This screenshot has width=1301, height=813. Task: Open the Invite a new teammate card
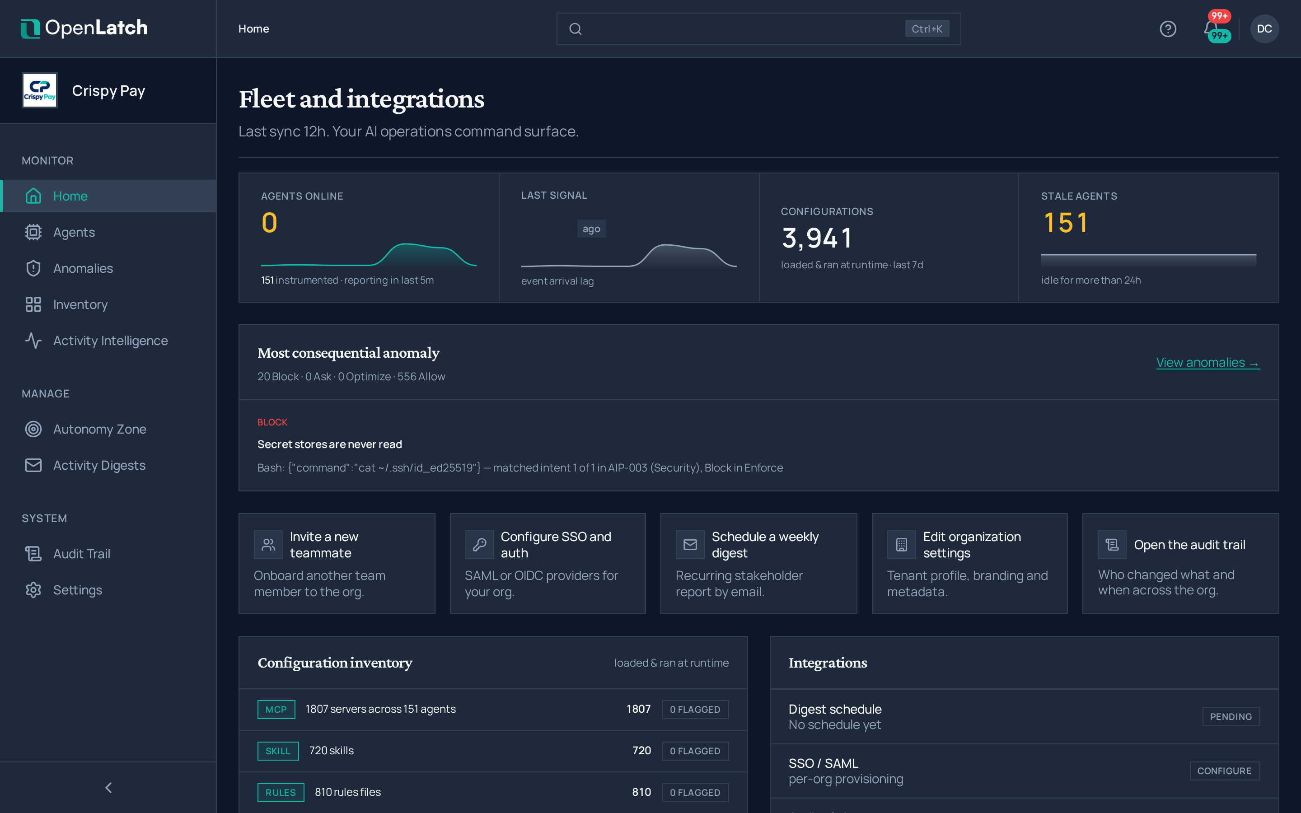point(337,564)
